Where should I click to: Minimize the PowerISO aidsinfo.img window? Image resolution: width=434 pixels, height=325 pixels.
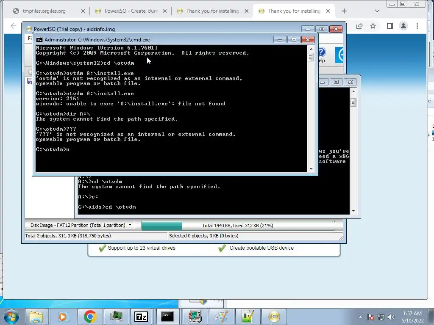click(308, 29)
